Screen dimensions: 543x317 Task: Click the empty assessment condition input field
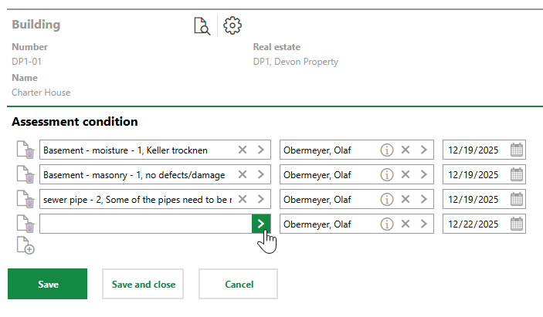tap(145, 224)
